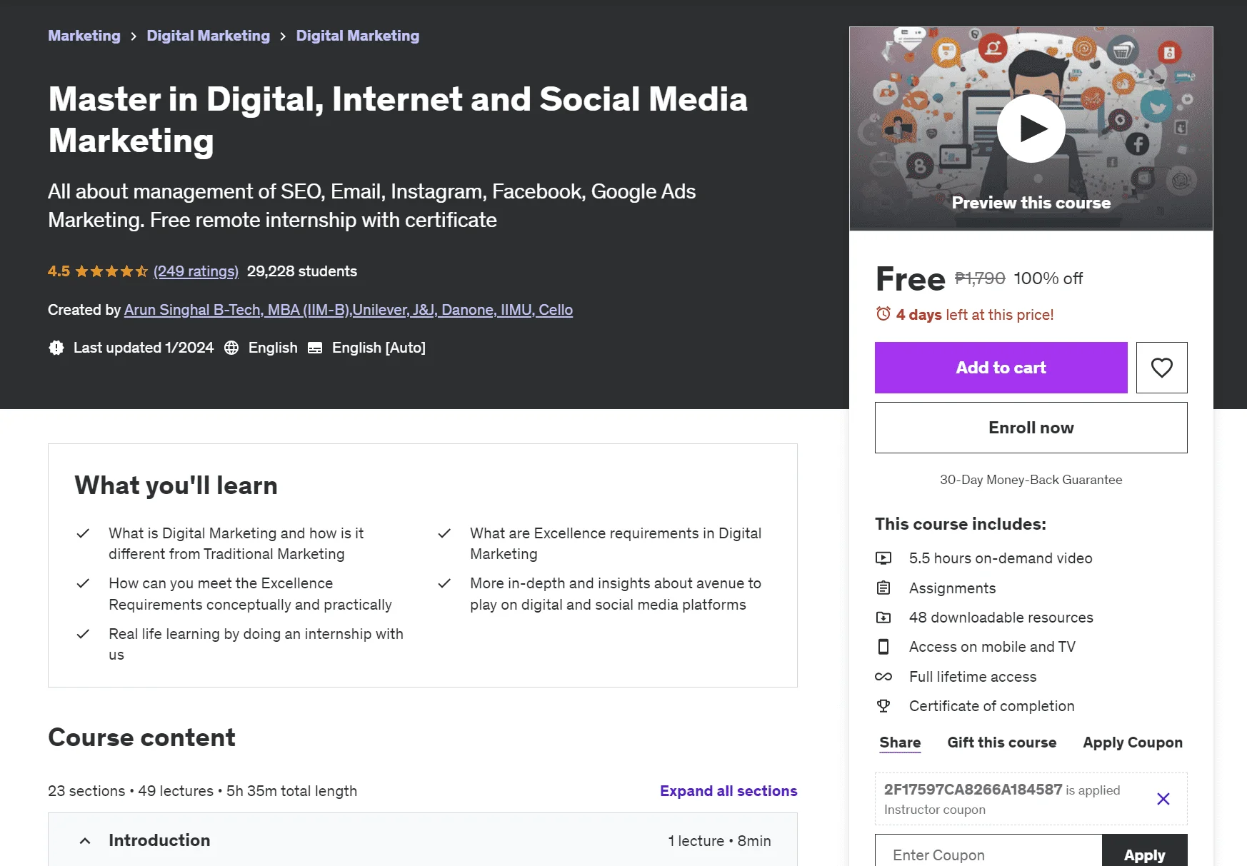Viewport: 1247px width, 866px height.
Task: Click the checkmark beside Real life learning item
Action: click(83, 634)
